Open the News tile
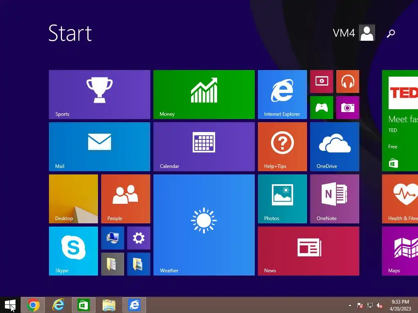This screenshot has width=418, height=313. [309, 251]
